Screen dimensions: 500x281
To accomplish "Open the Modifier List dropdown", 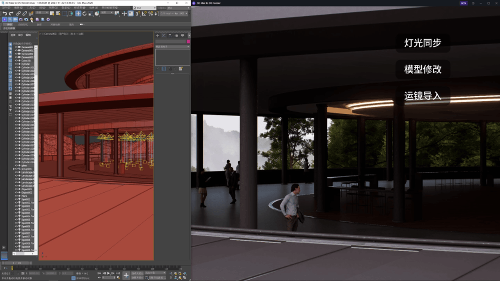I will click(172, 46).
